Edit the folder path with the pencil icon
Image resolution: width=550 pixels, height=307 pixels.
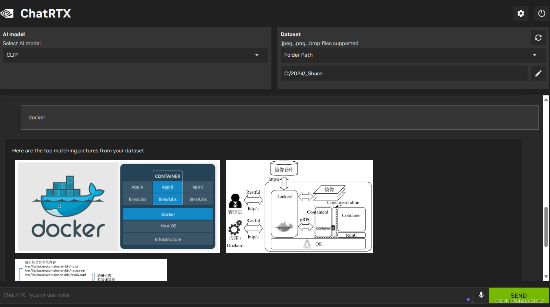pos(538,73)
